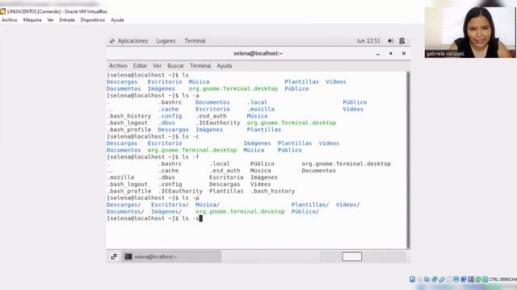The image size is (517, 290).
Task: Click '.mozilla' in ls -a output
Action: coord(260,110)
